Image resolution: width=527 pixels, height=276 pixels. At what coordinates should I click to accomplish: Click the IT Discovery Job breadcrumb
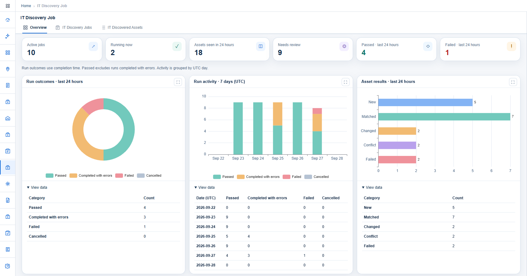[52, 6]
